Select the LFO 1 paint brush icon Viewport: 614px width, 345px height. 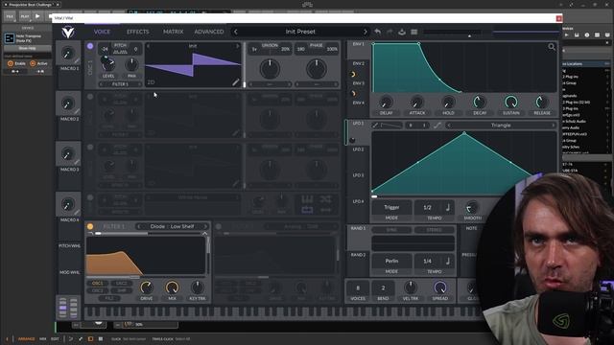[x=375, y=126]
